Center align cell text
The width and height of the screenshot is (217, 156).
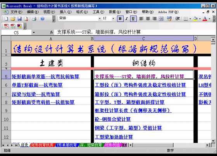click(x=148, y=19)
